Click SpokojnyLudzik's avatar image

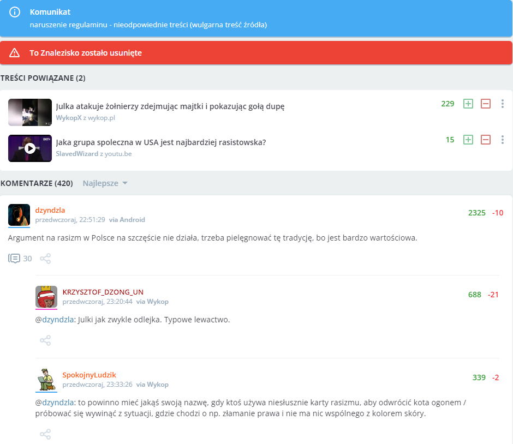click(46, 380)
